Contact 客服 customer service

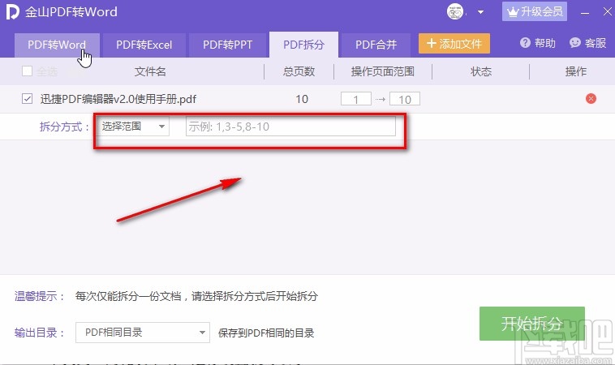pos(588,43)
